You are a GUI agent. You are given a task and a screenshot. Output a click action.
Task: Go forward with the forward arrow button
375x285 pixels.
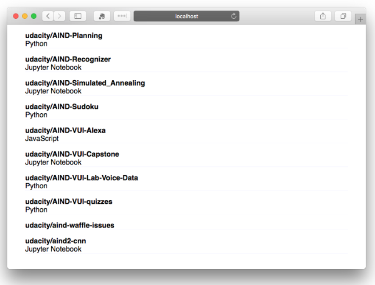(59, 16)
